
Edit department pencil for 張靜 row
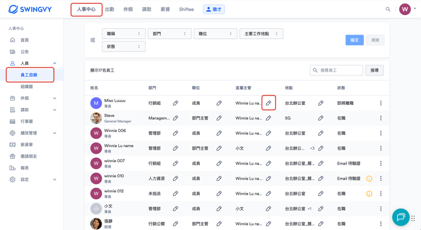click(x=175, y=224)
